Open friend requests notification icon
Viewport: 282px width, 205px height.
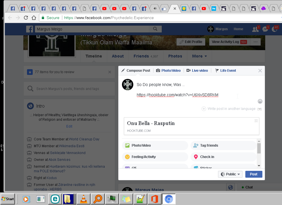[256, 29]
